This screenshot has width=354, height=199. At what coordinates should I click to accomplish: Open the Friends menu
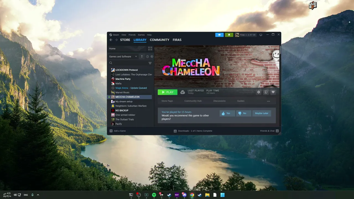(132, 35)
